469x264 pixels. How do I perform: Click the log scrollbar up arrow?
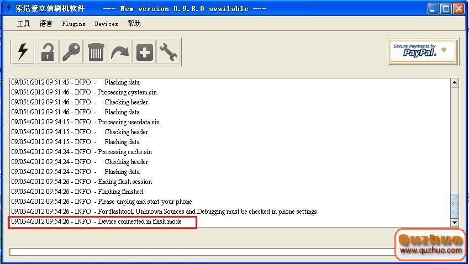(454, 82)
